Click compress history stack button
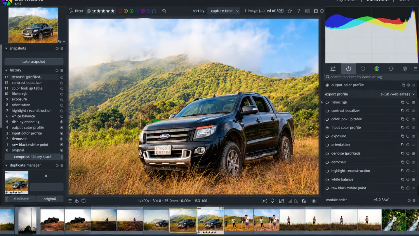The width and height of the screenshot is (419, 236). 33,157
